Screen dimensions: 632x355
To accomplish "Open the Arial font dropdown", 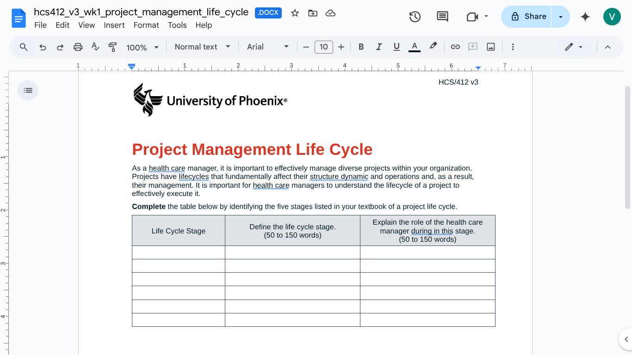I will [x=266, y=47].
